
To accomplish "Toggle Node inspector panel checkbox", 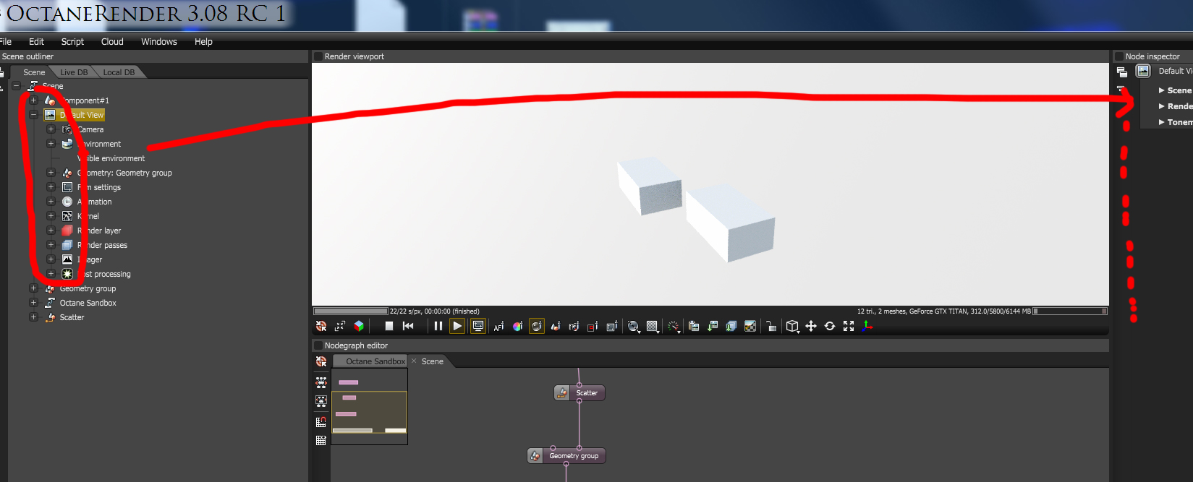I will tap(1118, 56).
